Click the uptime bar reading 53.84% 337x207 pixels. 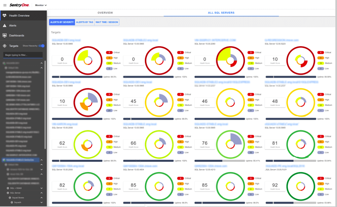291,161
